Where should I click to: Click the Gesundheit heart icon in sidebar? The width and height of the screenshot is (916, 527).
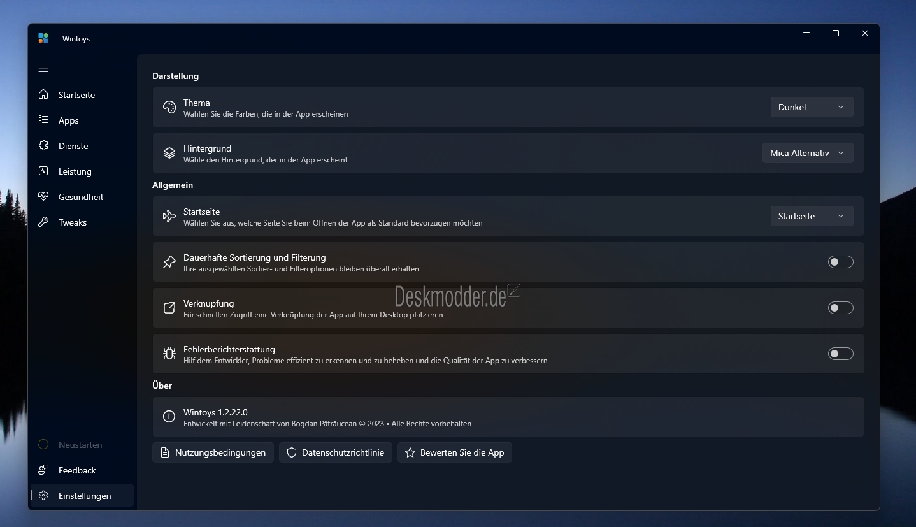43,196
